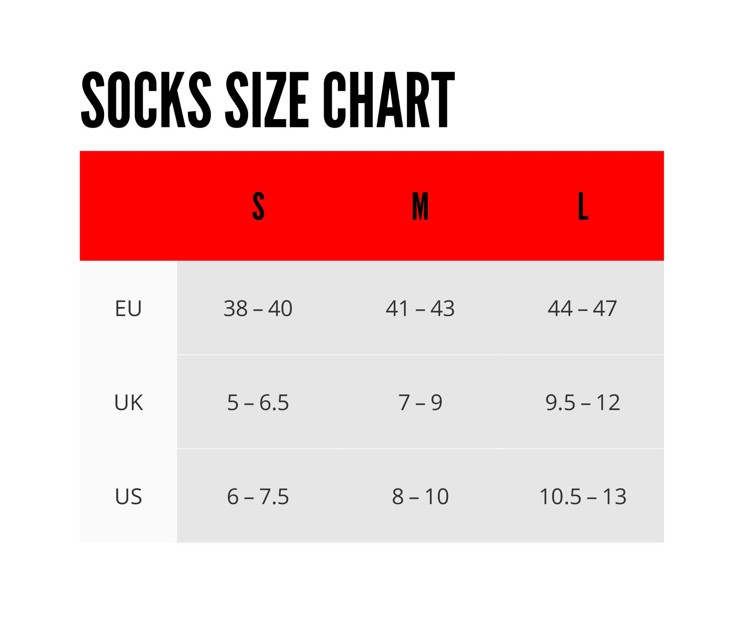Image resolution: width=748 pixels, height=617 pixels.
Task: Click the UK medium size 7 – 9 cell
Action: pos(420,403)
